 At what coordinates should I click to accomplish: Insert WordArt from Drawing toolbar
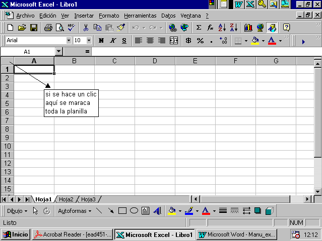tap(157, 211)
